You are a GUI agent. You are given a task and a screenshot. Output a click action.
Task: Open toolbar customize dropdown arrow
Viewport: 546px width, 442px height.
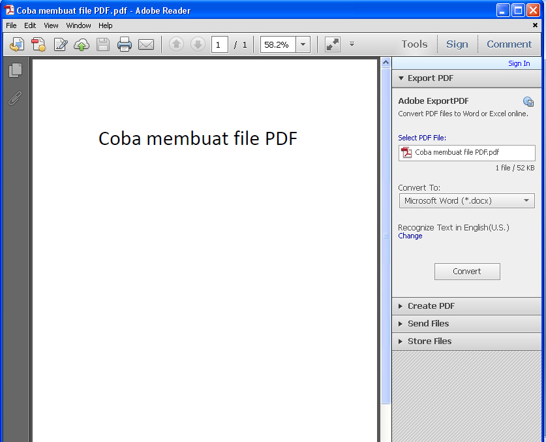(352, 44)
